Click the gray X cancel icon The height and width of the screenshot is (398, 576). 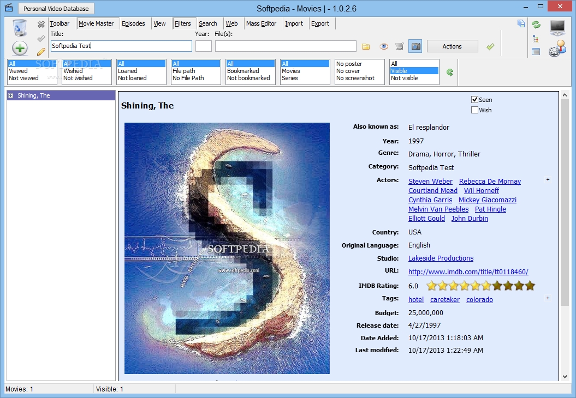pyautogui.click(x=41, y=24)
